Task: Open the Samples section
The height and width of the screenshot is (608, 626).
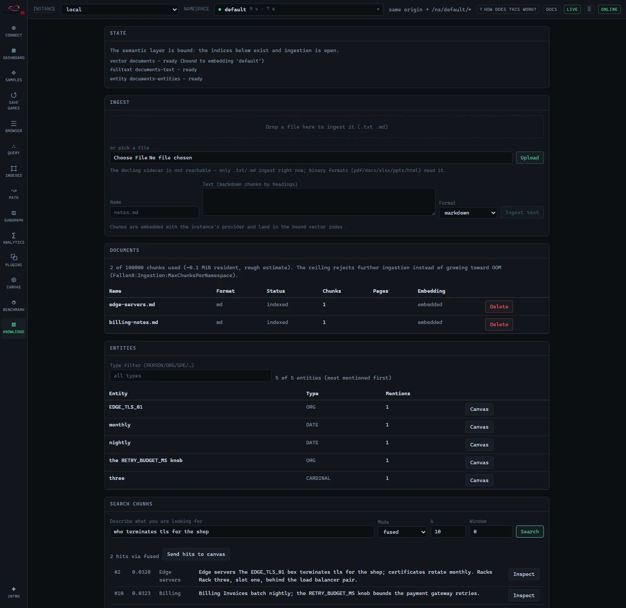Action: (13, 76)
